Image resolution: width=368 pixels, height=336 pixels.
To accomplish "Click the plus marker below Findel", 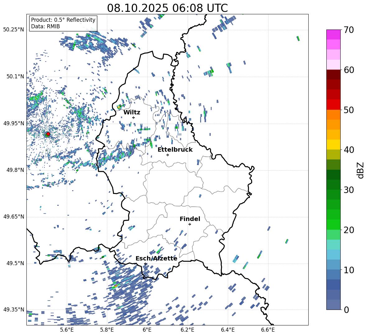I will [x=190, y=224].
